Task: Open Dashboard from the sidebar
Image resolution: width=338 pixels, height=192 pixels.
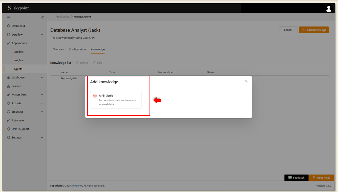Action: click(x=18, y=26)
